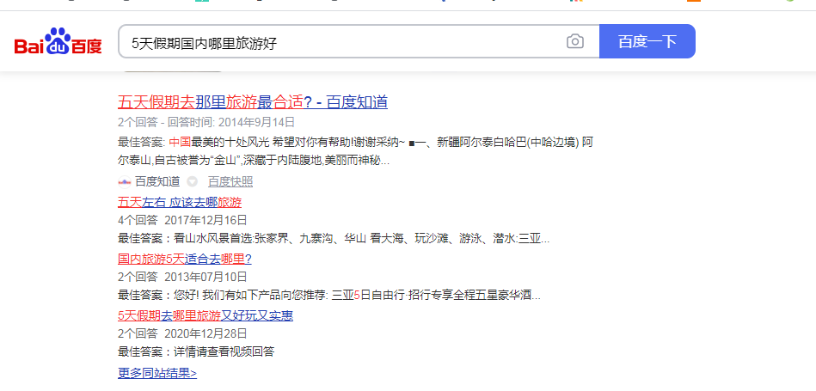Click the 百度一下 search button

[x=647, y=41]
